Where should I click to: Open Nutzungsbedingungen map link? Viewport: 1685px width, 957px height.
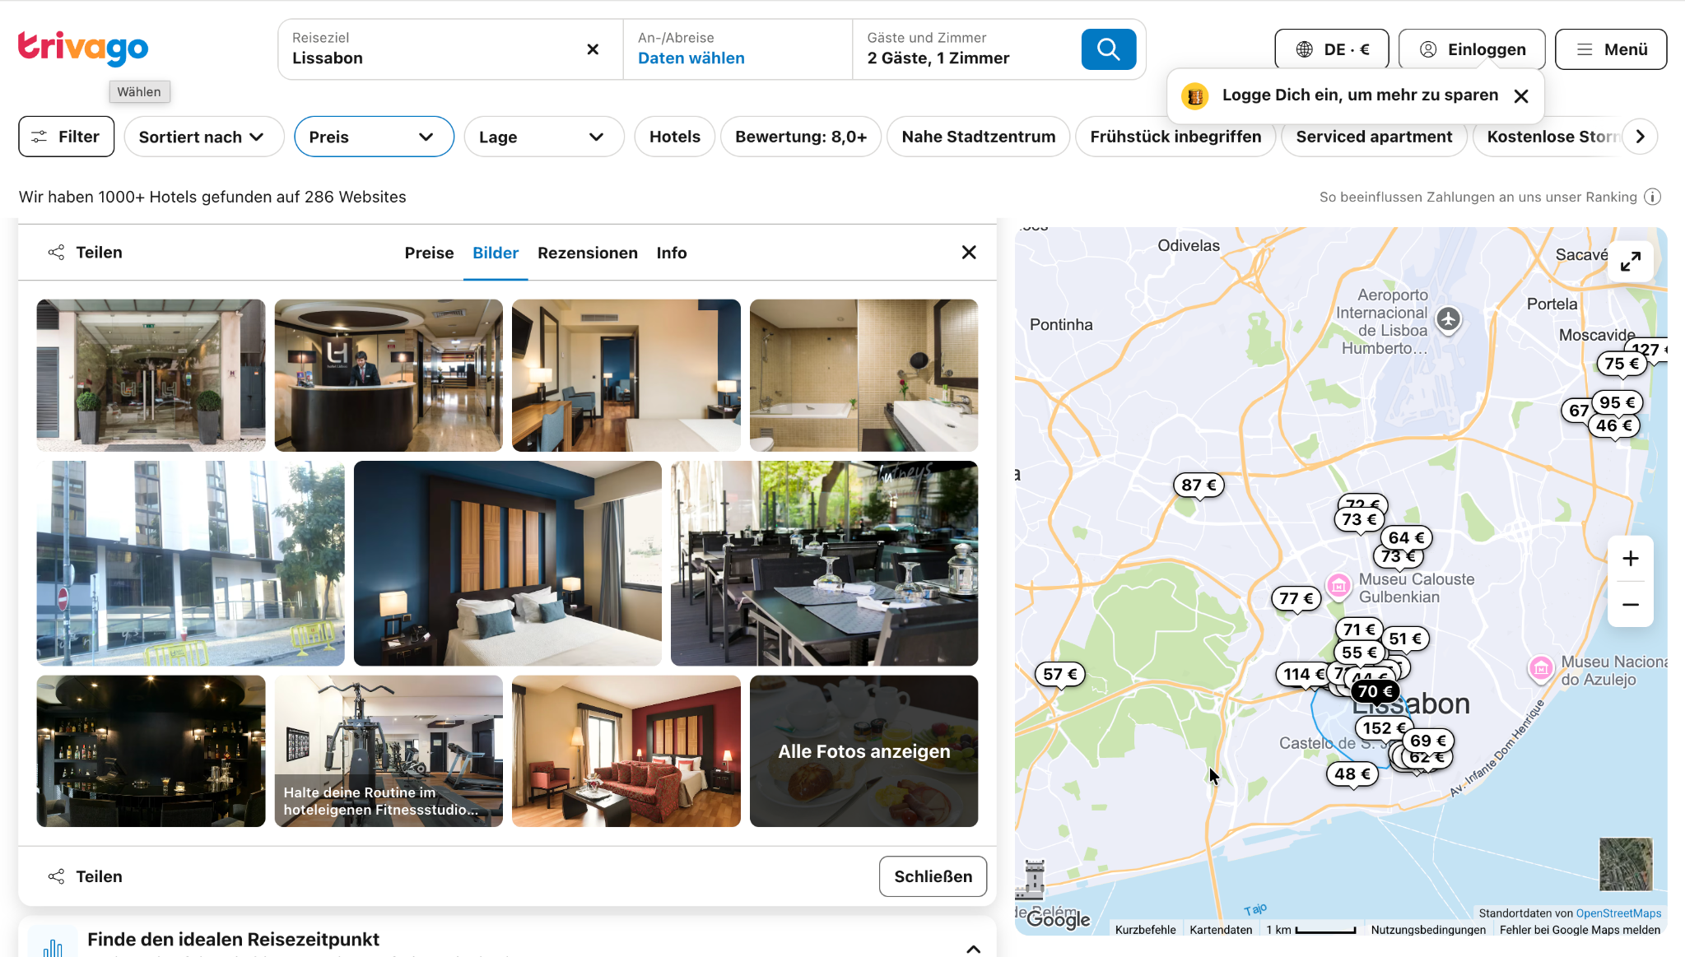coord(1428,930)
